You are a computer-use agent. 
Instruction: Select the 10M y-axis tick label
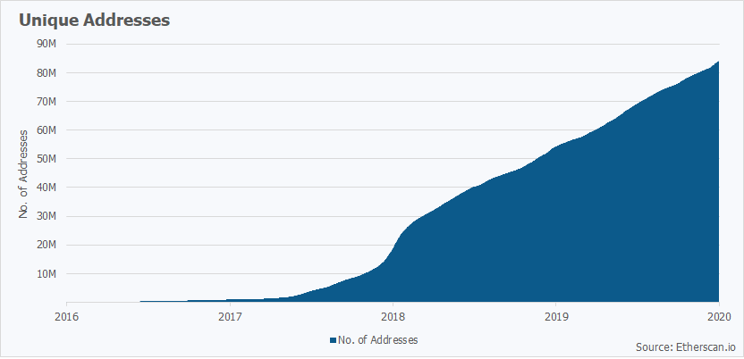46,273
